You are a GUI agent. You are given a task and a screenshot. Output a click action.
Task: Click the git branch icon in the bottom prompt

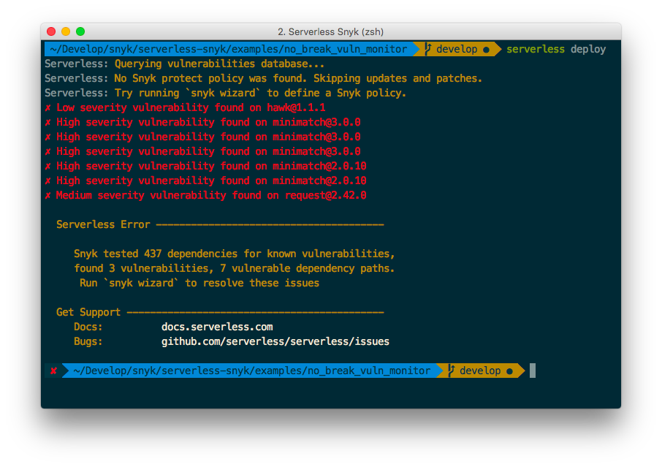[451, 371]
